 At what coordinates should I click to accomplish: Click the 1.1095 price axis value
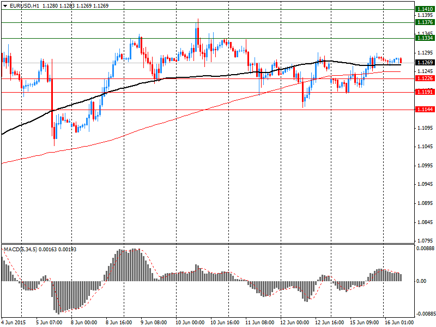pos(426,128)
